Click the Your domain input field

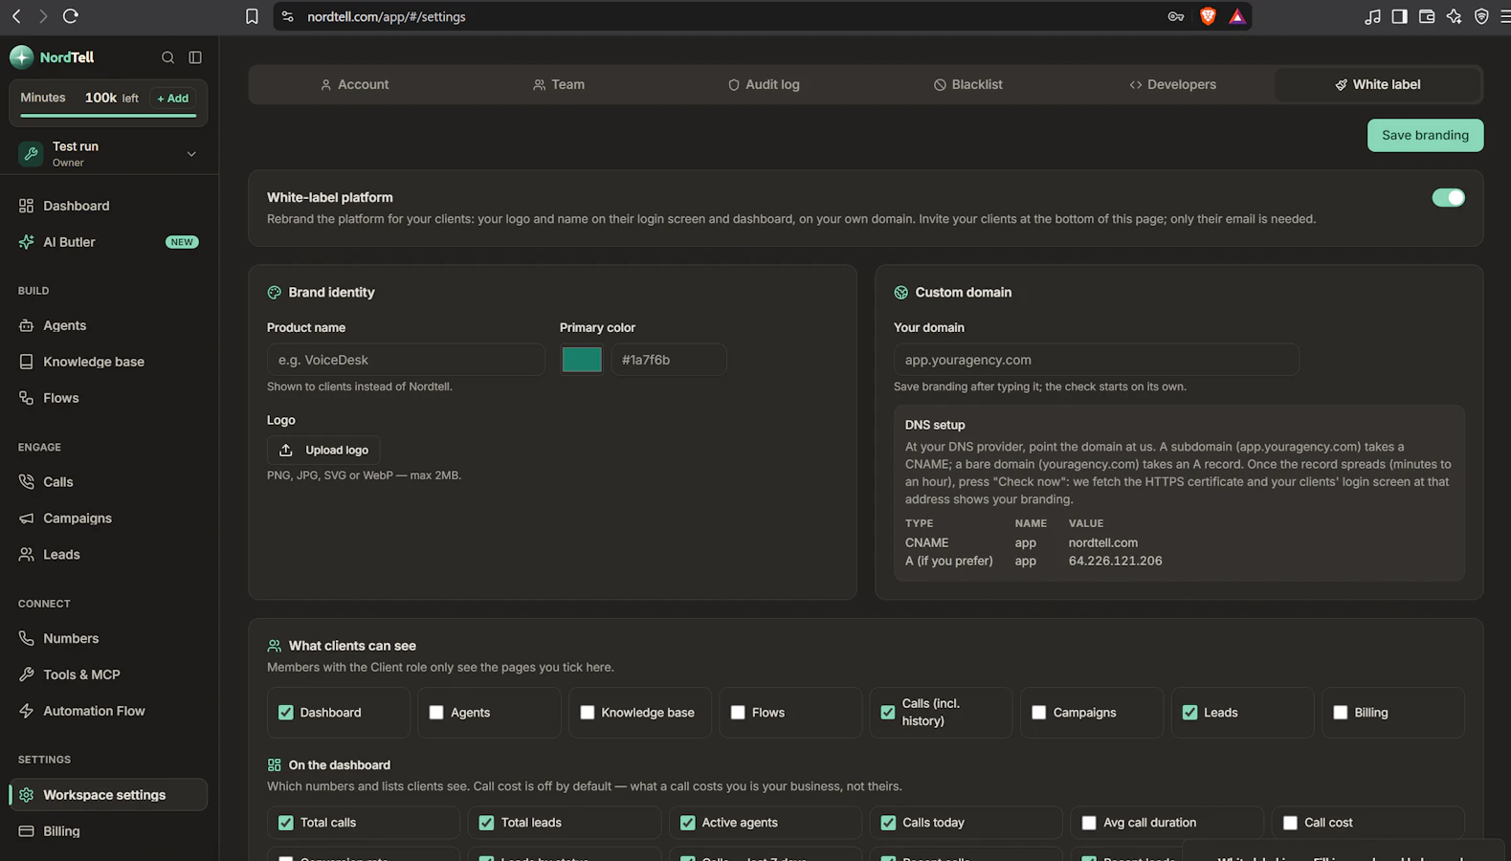[x=1097, y=360]
